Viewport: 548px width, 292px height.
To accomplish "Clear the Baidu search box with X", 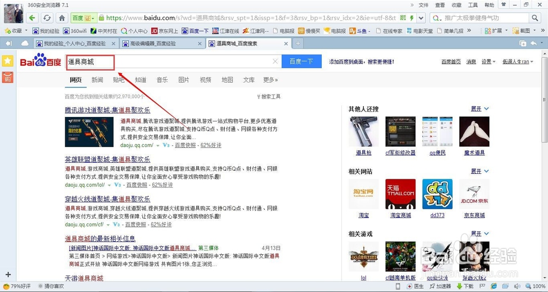I will pos(275,61).
